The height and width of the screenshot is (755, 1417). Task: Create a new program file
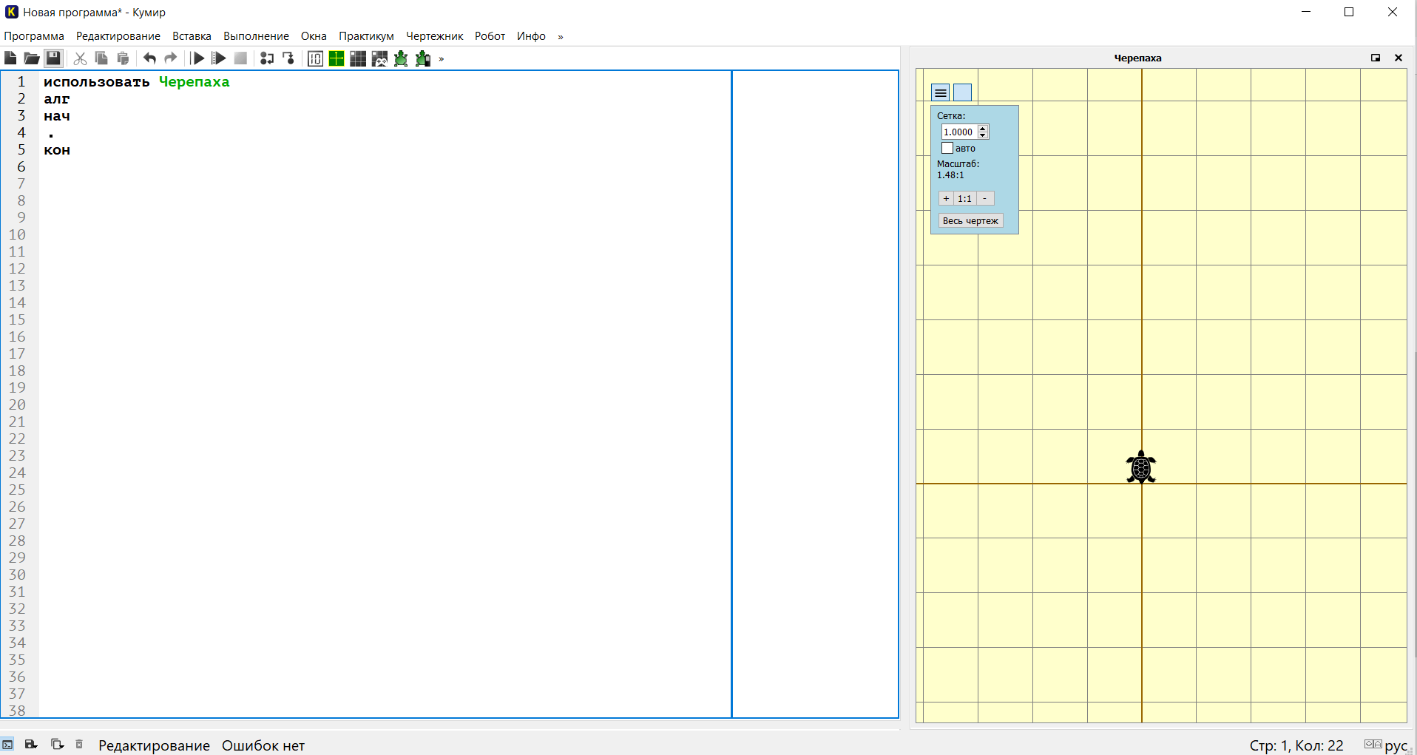(10, 58)
